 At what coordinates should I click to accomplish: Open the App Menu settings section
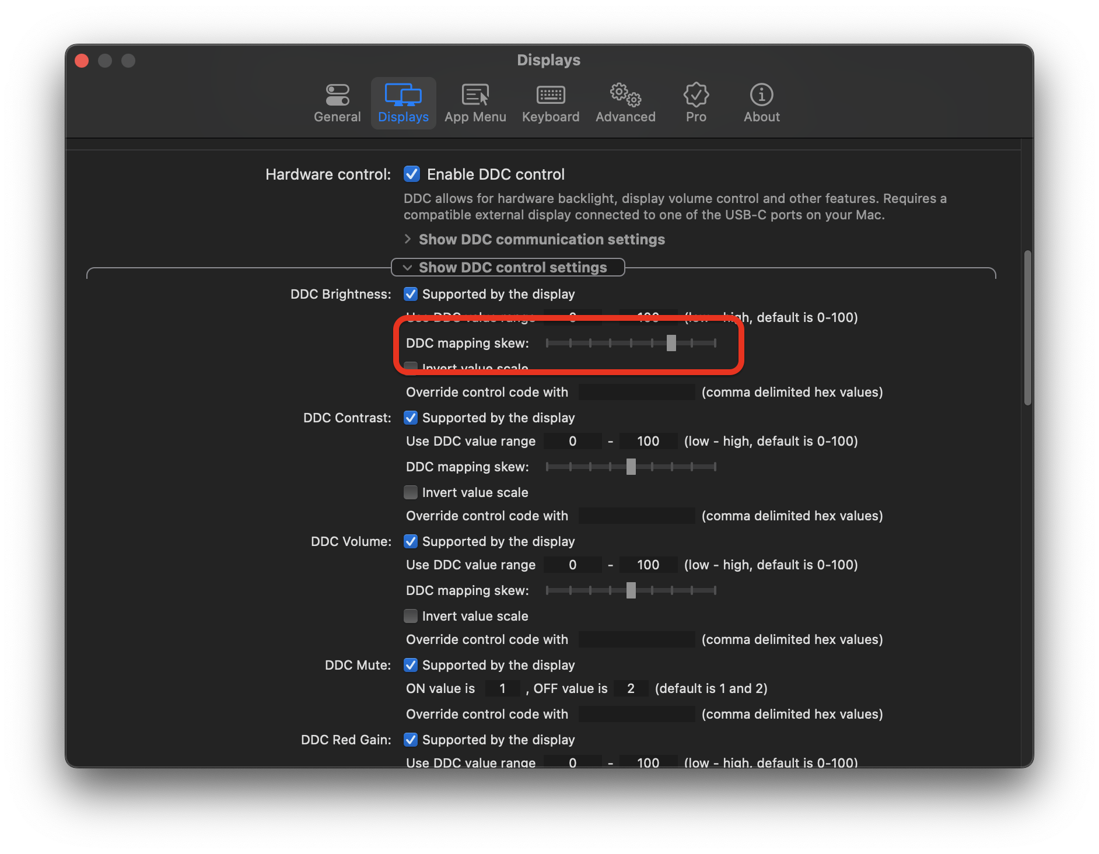[475, 103]
